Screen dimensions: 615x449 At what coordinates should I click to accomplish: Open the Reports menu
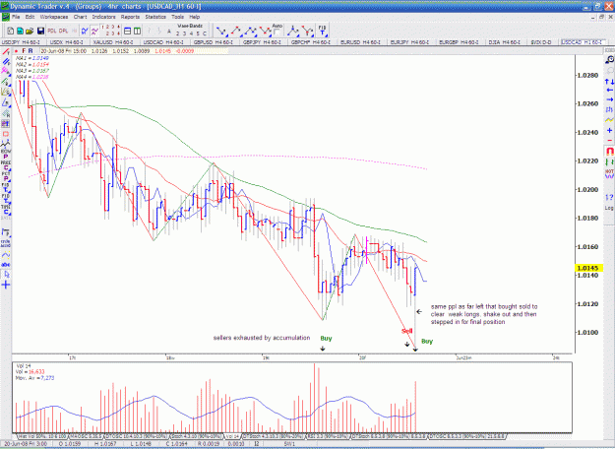[130, 17]
